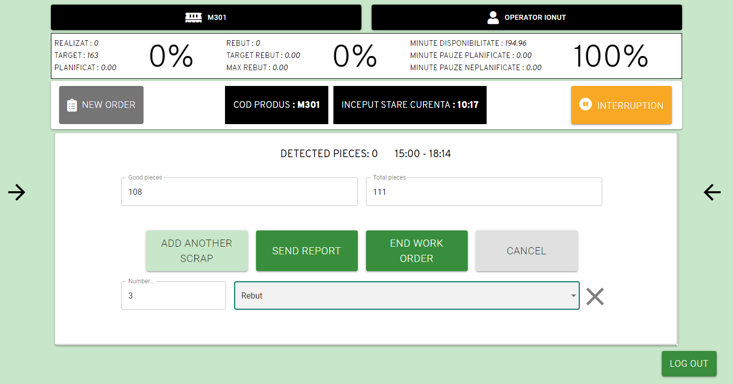Screen dimensions: 733x384
Task: Log out of the application
Action: [689, 364]
